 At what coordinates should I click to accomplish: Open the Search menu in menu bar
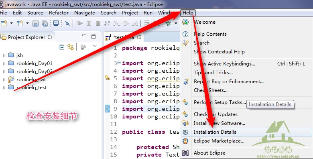coord(108,12)
